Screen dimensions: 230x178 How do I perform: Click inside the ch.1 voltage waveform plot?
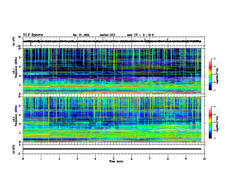pyautogui.click(x=114, y=41)
